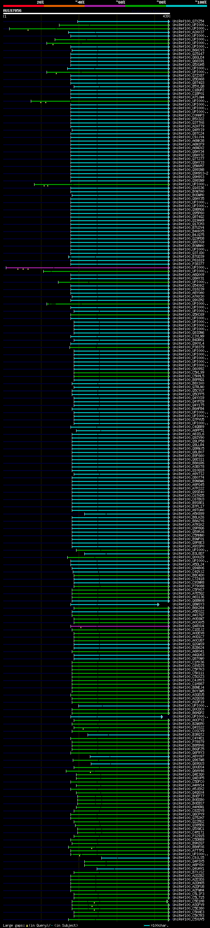
Task: Click label UniRef100_Q3TTK6
Action: (x=188, y=122)
